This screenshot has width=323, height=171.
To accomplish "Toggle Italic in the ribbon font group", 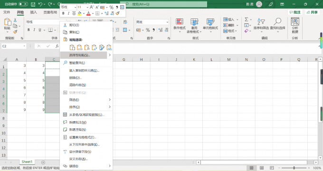I will (34, 30).
